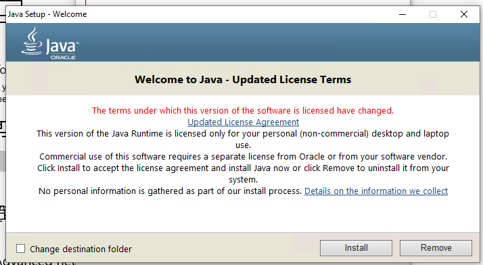Click the personal non-commercial use sentence
The image size is (483, 265).
243,139
